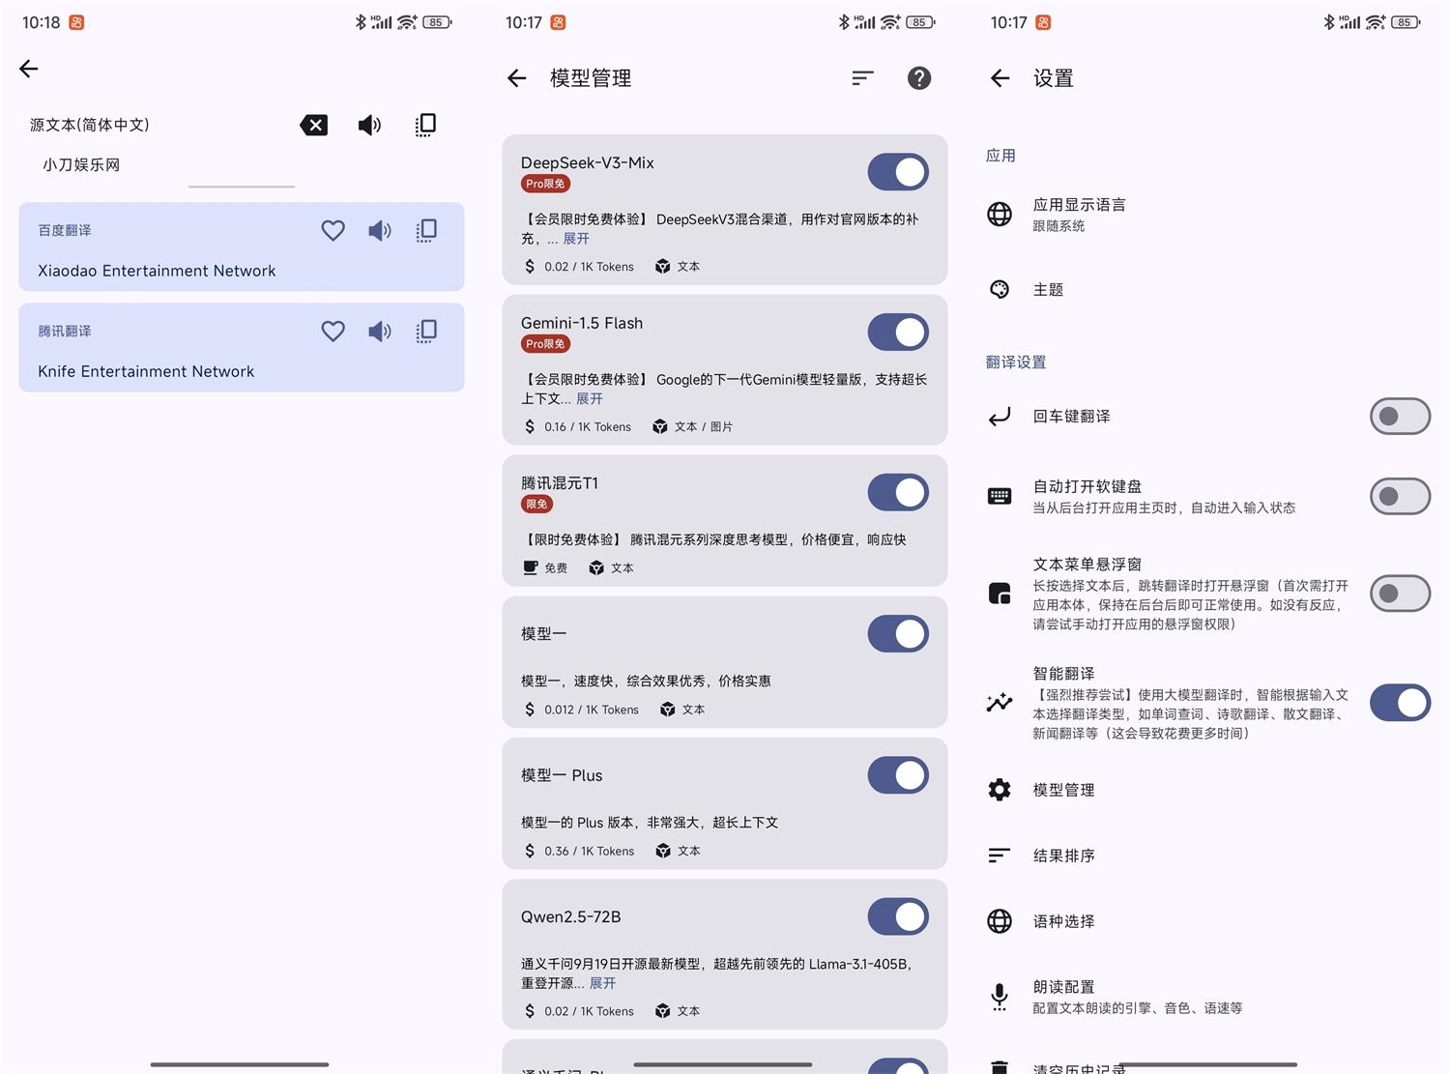
Task: Favorite the 百度翻译 result via heart icon
Action: pos(333,230)
